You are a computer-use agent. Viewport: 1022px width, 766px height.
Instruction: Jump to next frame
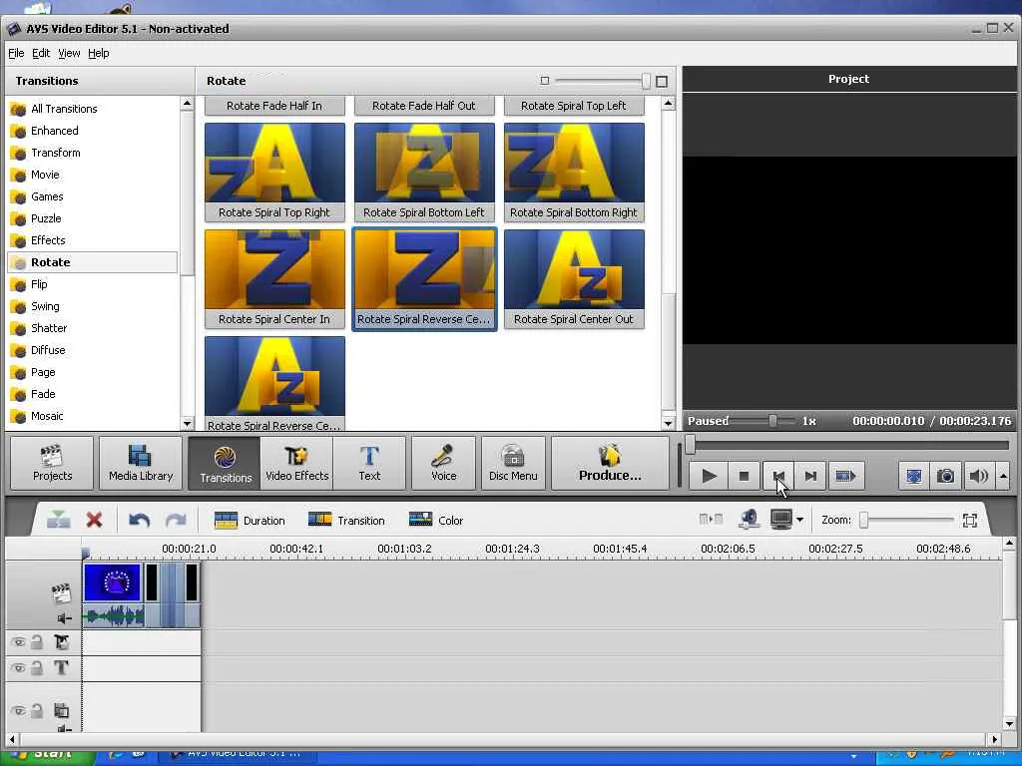(810, 476)
